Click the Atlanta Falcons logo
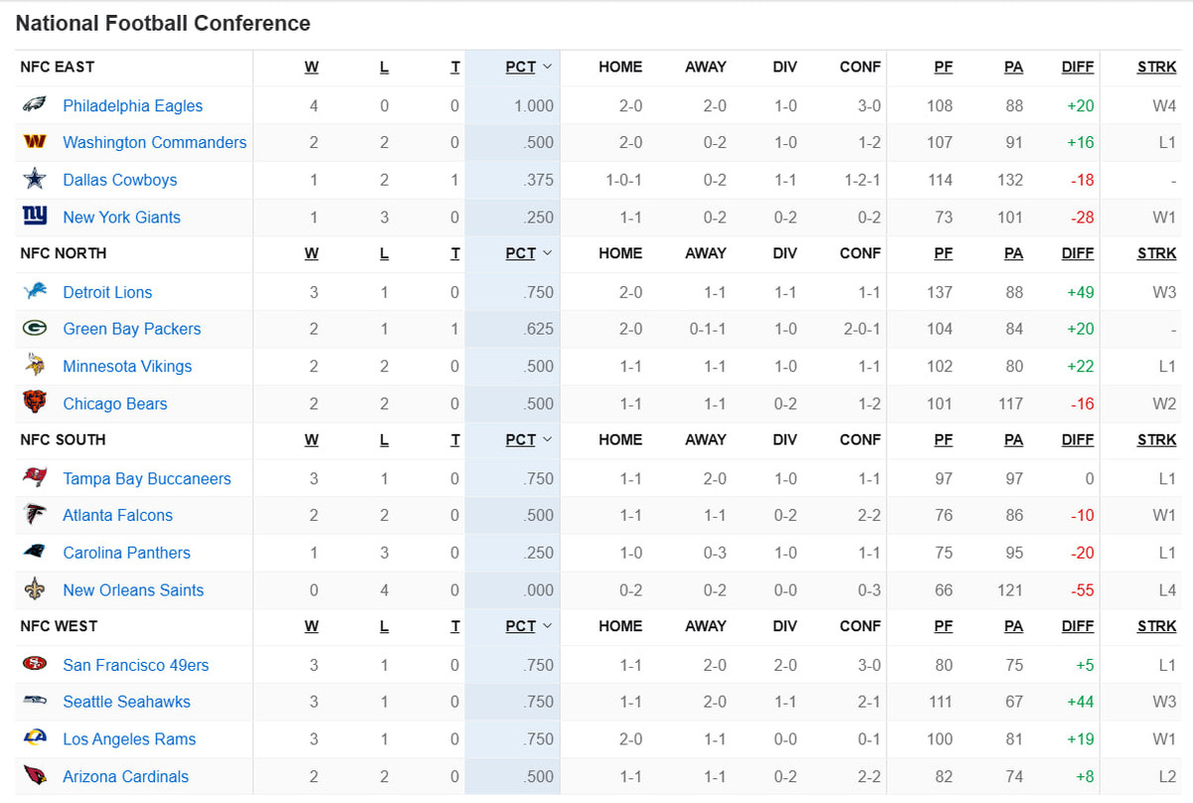1193x803 pixels. click(x=35, y=515)
